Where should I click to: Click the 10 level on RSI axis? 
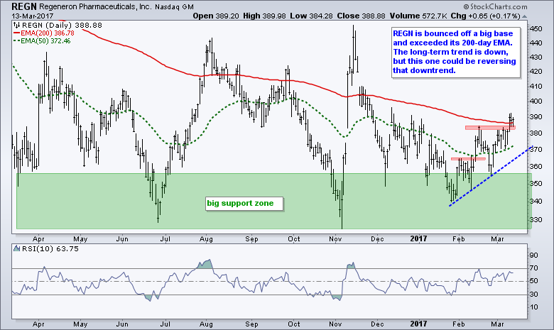tap(534, 307)
